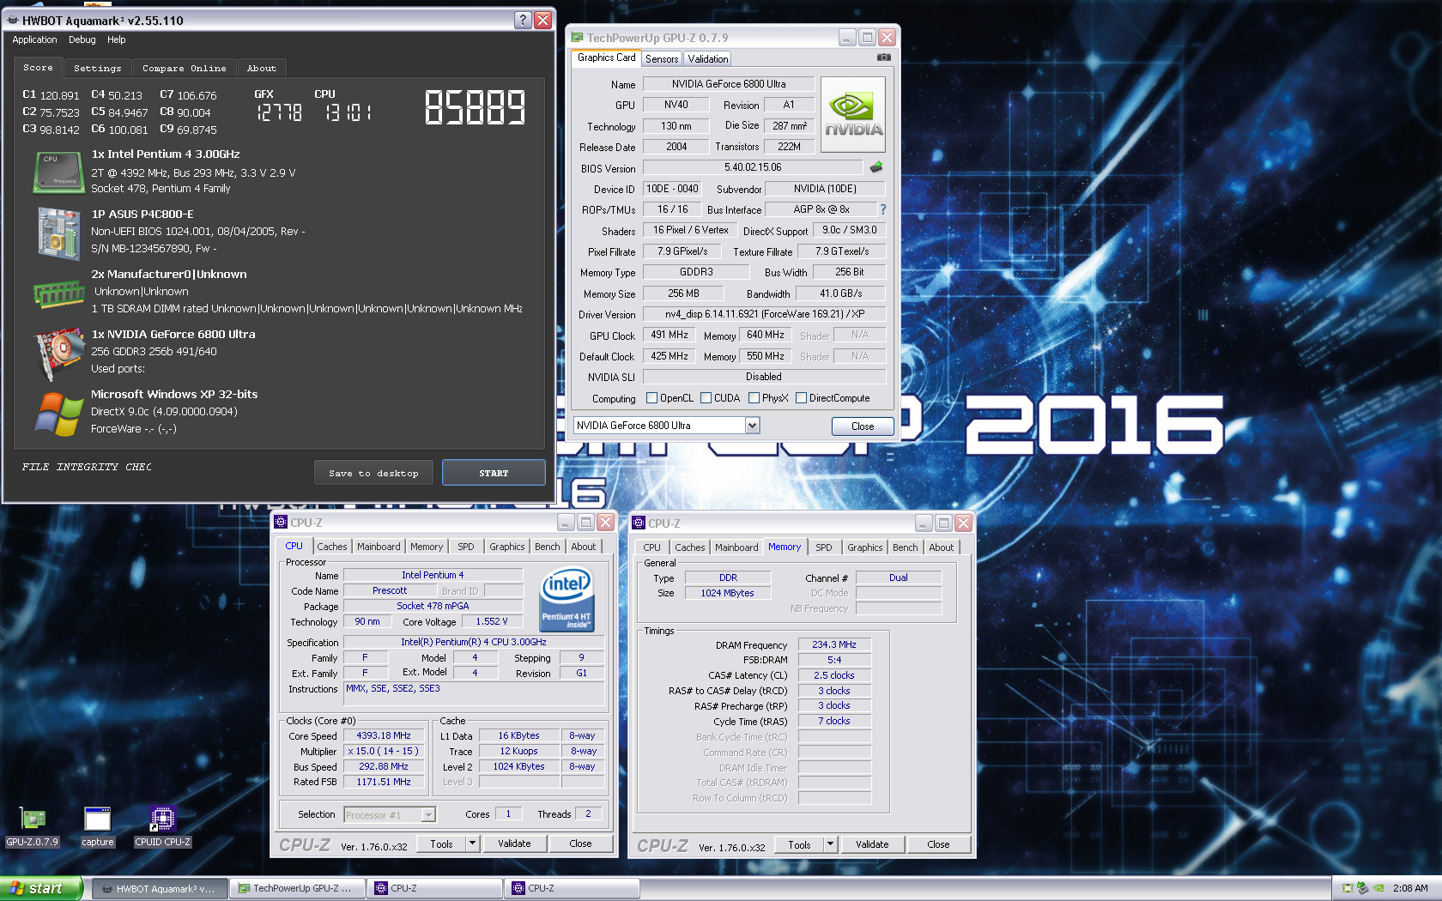Open the NVIDIA GeForce 6800 Ultra dropdown

(x=752, y=426)
